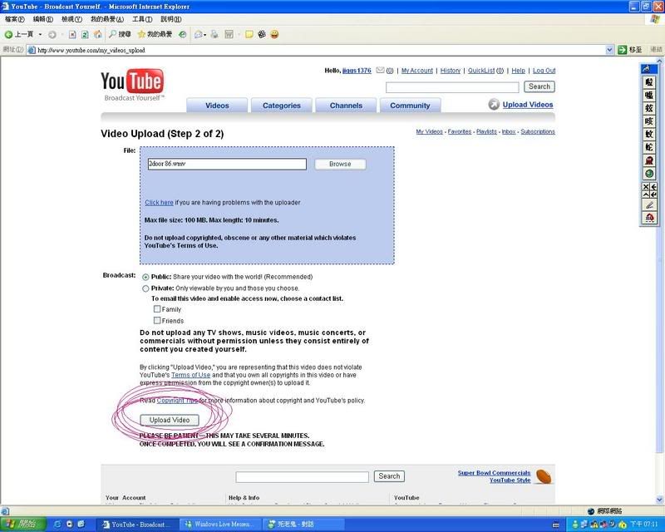
Task: Switch to the Categories tab
Action: [282, 106]
